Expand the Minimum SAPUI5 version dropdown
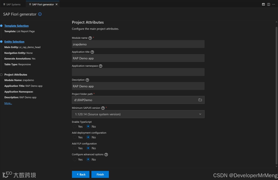Screen dimensions: 278x180 click(x=138, y=114)
